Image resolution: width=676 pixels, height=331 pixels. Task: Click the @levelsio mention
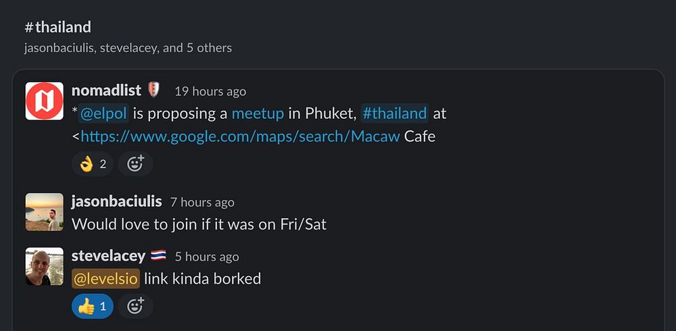tap(105, 278)
